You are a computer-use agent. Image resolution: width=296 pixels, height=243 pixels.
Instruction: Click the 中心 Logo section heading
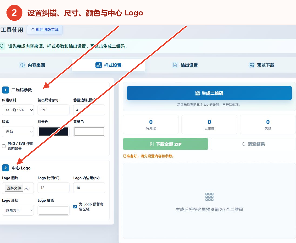click(21, 168)
